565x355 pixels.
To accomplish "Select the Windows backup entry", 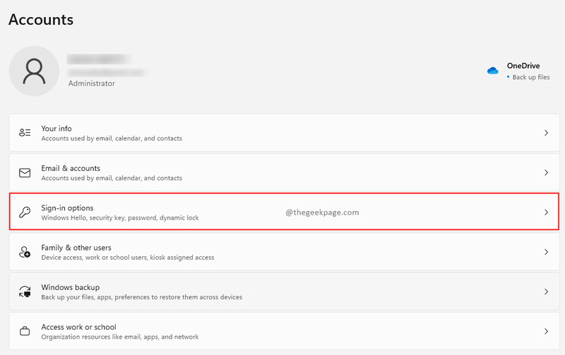I will point(285,291).
